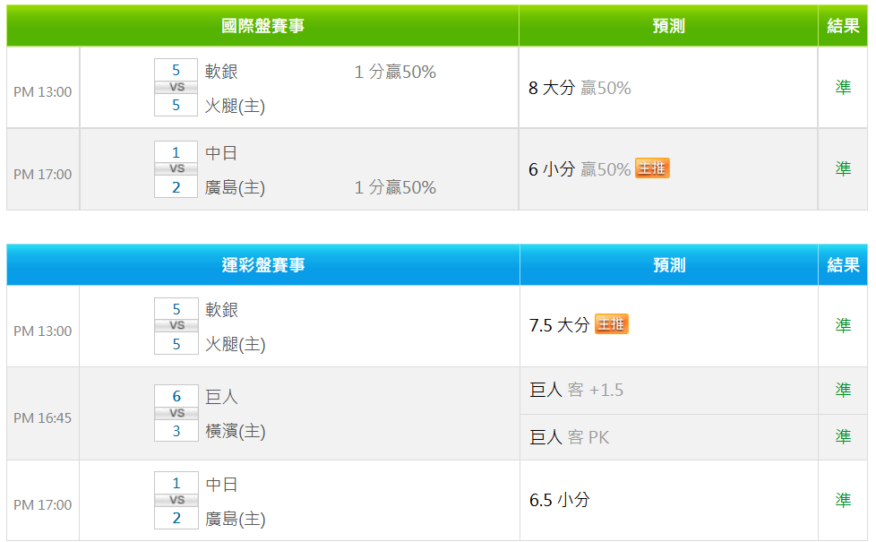876x542 pixels.
Task: Click the VS icon between 巨人 and 橫濱
Action: 176,413
